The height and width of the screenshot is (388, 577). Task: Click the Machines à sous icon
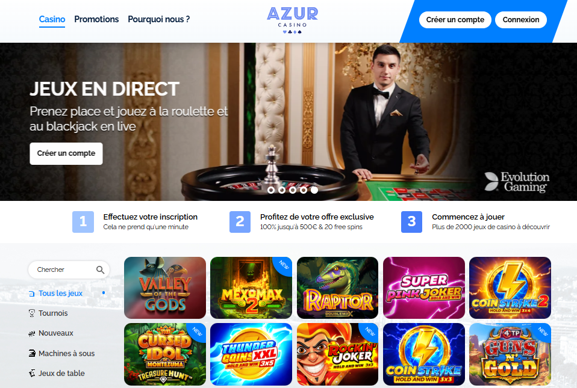[x=32, y=353]
